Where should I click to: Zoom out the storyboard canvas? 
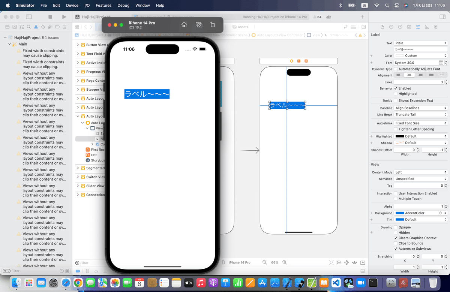pyautogui.click(x=265, y=262)
